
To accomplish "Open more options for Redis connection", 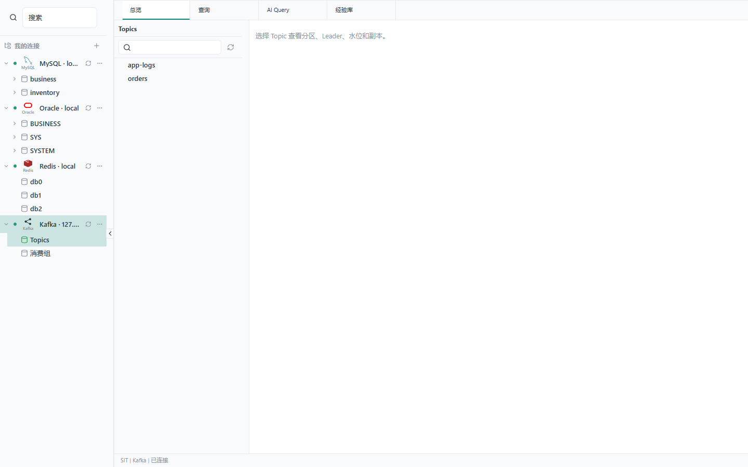I will click(x=100, y=166).
